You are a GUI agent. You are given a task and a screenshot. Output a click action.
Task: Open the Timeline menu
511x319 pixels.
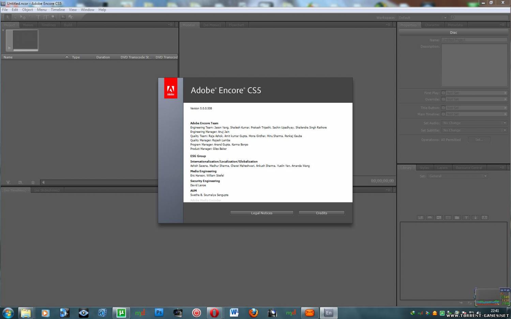(x=58, y=10)
